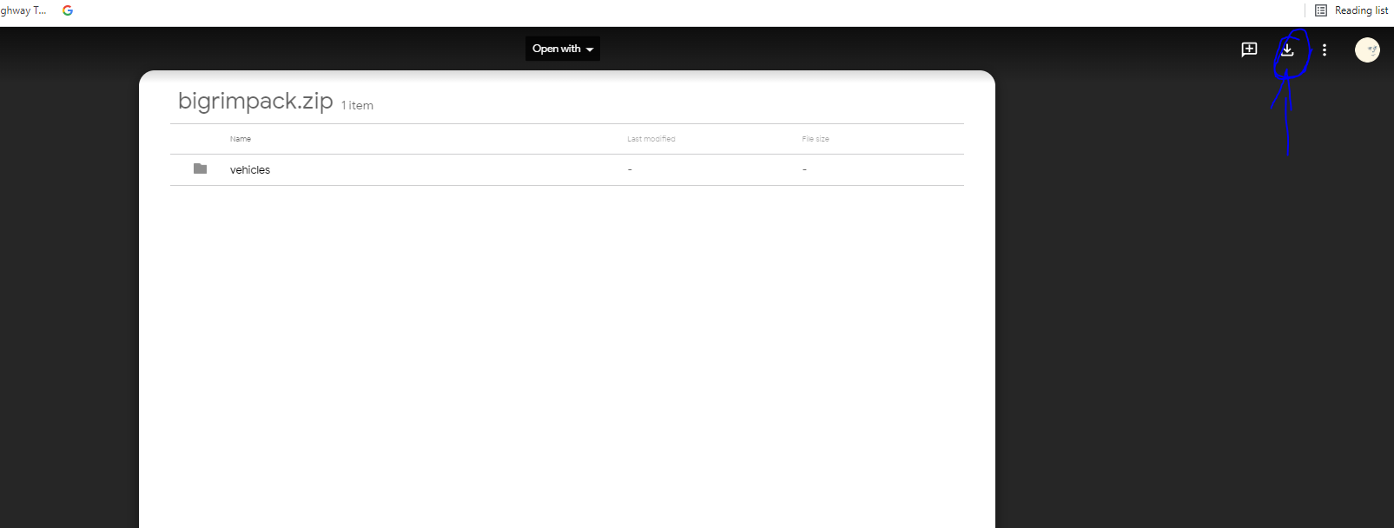Open the Google account avatar

tap(1367, 50)
